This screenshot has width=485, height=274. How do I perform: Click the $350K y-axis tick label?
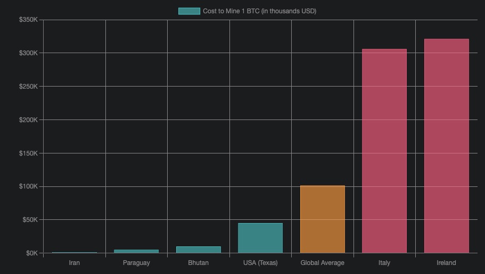click(28, 20)
